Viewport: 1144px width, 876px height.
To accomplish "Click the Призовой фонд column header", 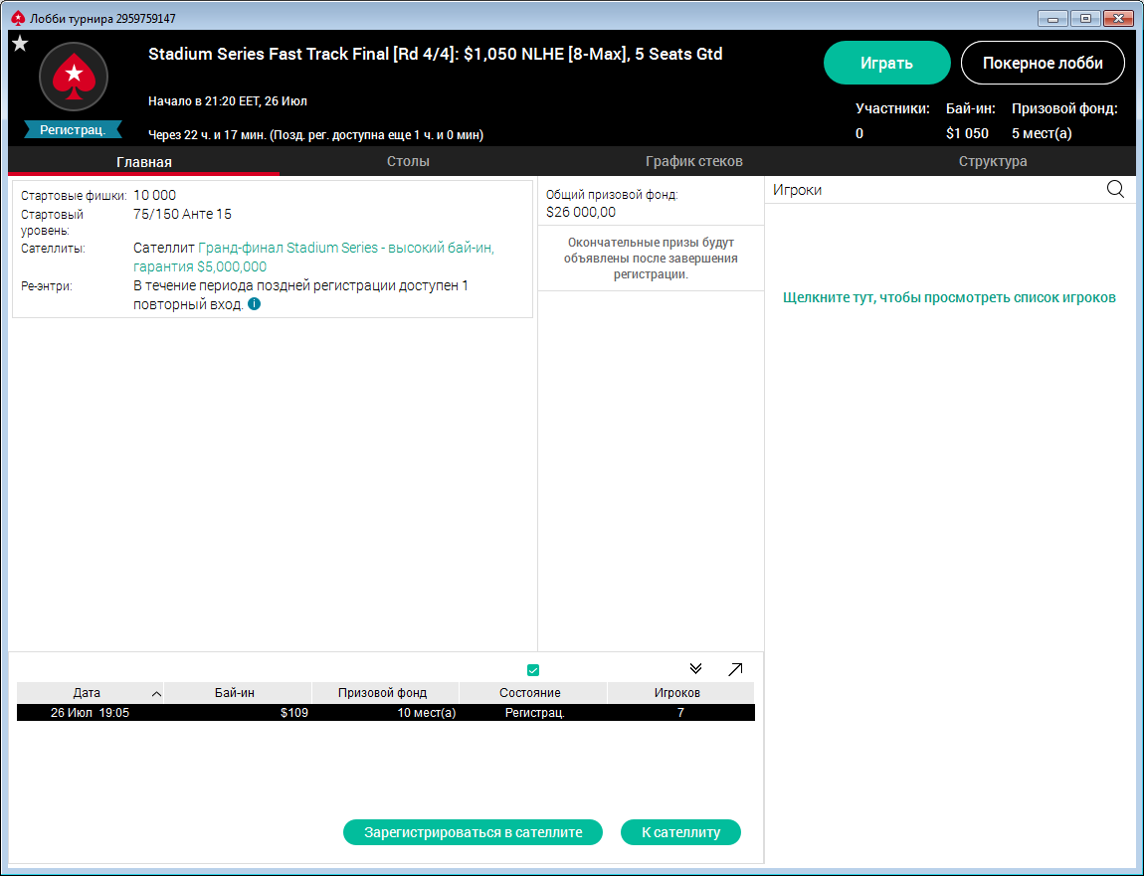I will (385, 693).
